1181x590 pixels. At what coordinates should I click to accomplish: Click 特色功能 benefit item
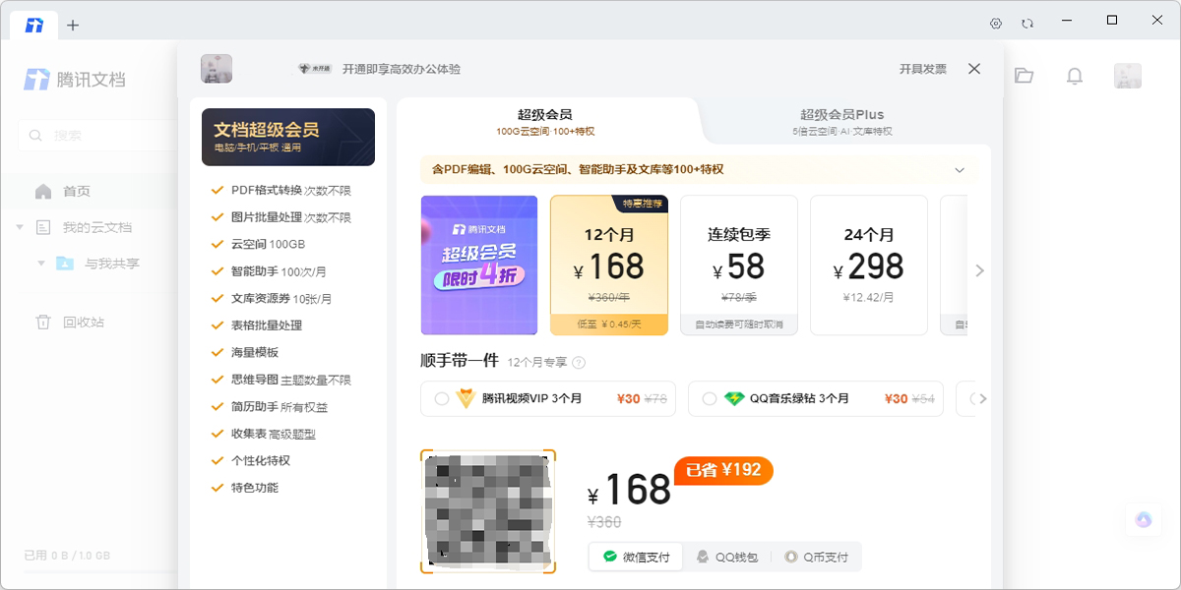245,488
